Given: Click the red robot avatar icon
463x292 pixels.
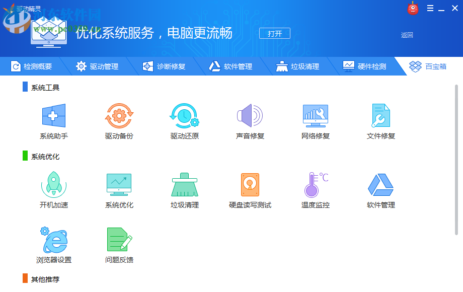Looking at the screenshot, I should [x=413, y=8].
